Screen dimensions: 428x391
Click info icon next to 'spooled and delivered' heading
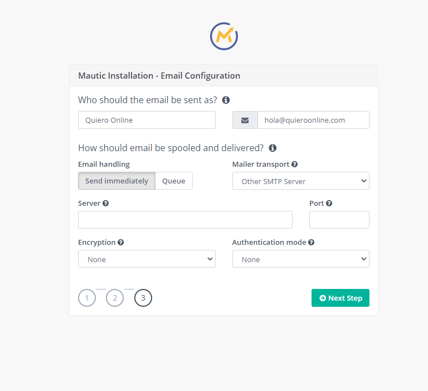point(273,148)
